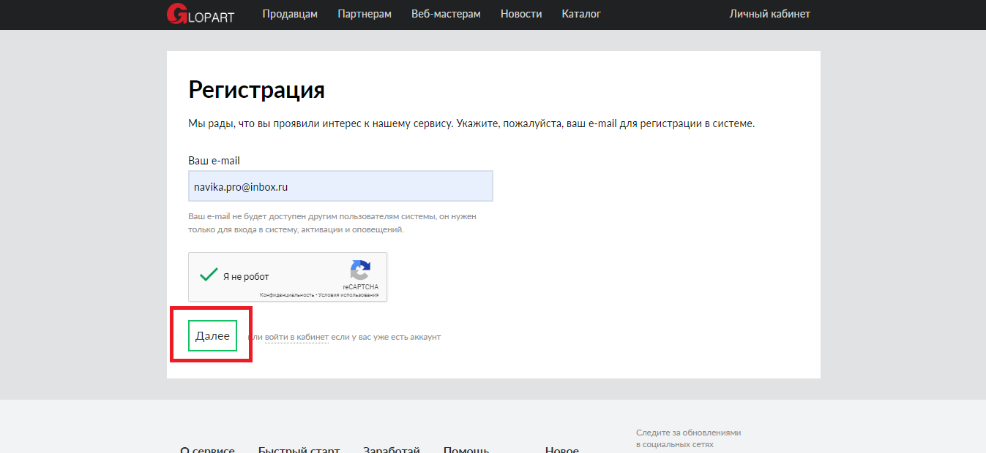
Task: Open Личный кабинет in the header
Action: pyautogui.click(x=769, y=14)
